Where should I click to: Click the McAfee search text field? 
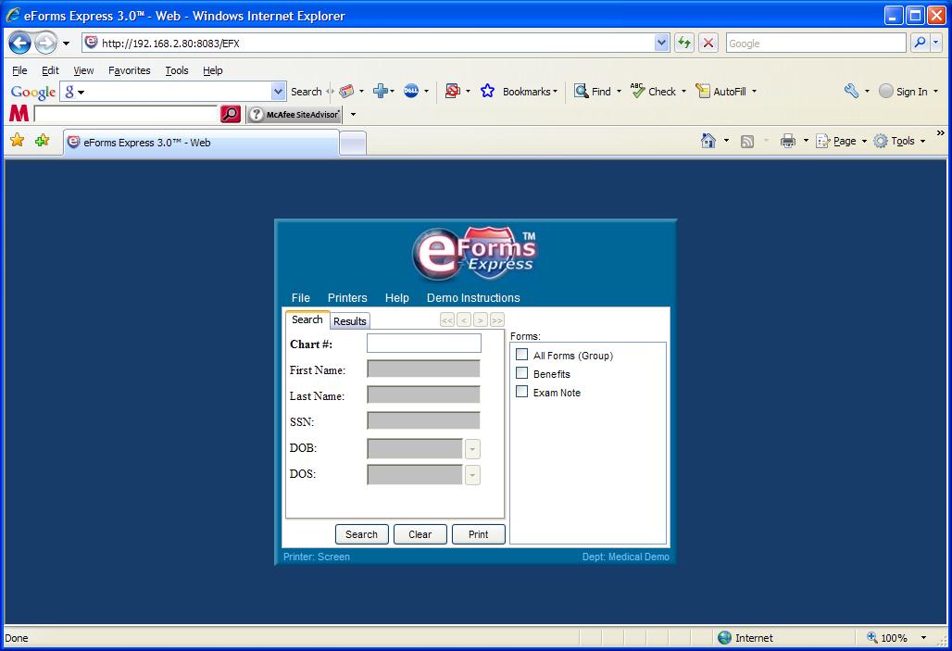click(x=126, y=114)
